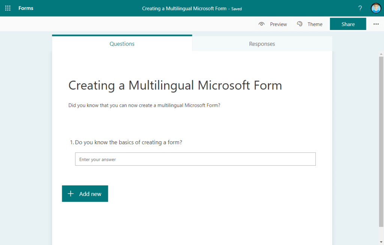This screenshot has width=384, height=245.
Task: Open the user profile avatar
Action: (x=376, y=8)
